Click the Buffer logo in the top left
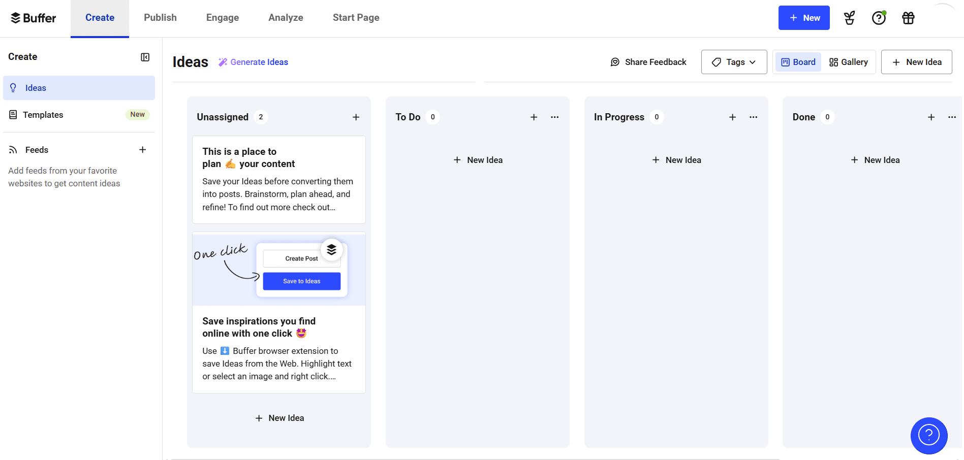964x460 pixels. click(33, 18)
